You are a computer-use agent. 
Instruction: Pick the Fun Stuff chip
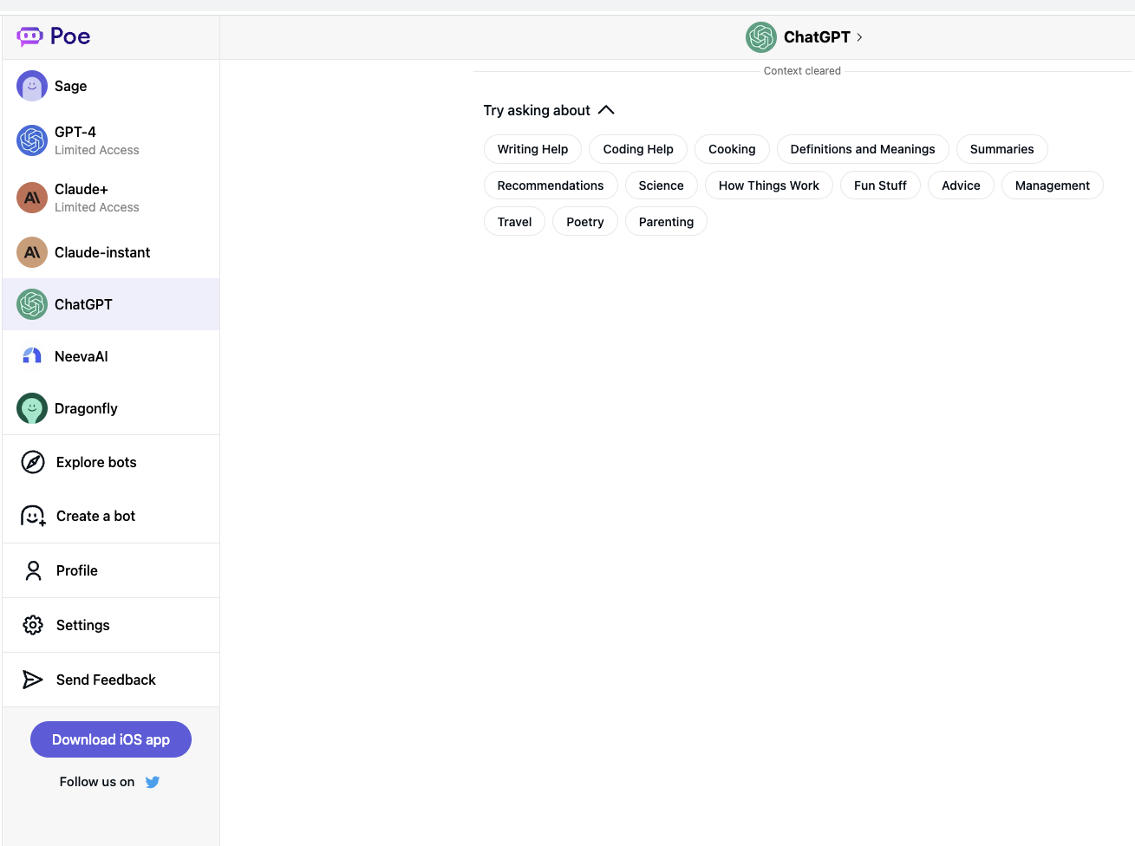pyautogui.click(x=880, y=185)
